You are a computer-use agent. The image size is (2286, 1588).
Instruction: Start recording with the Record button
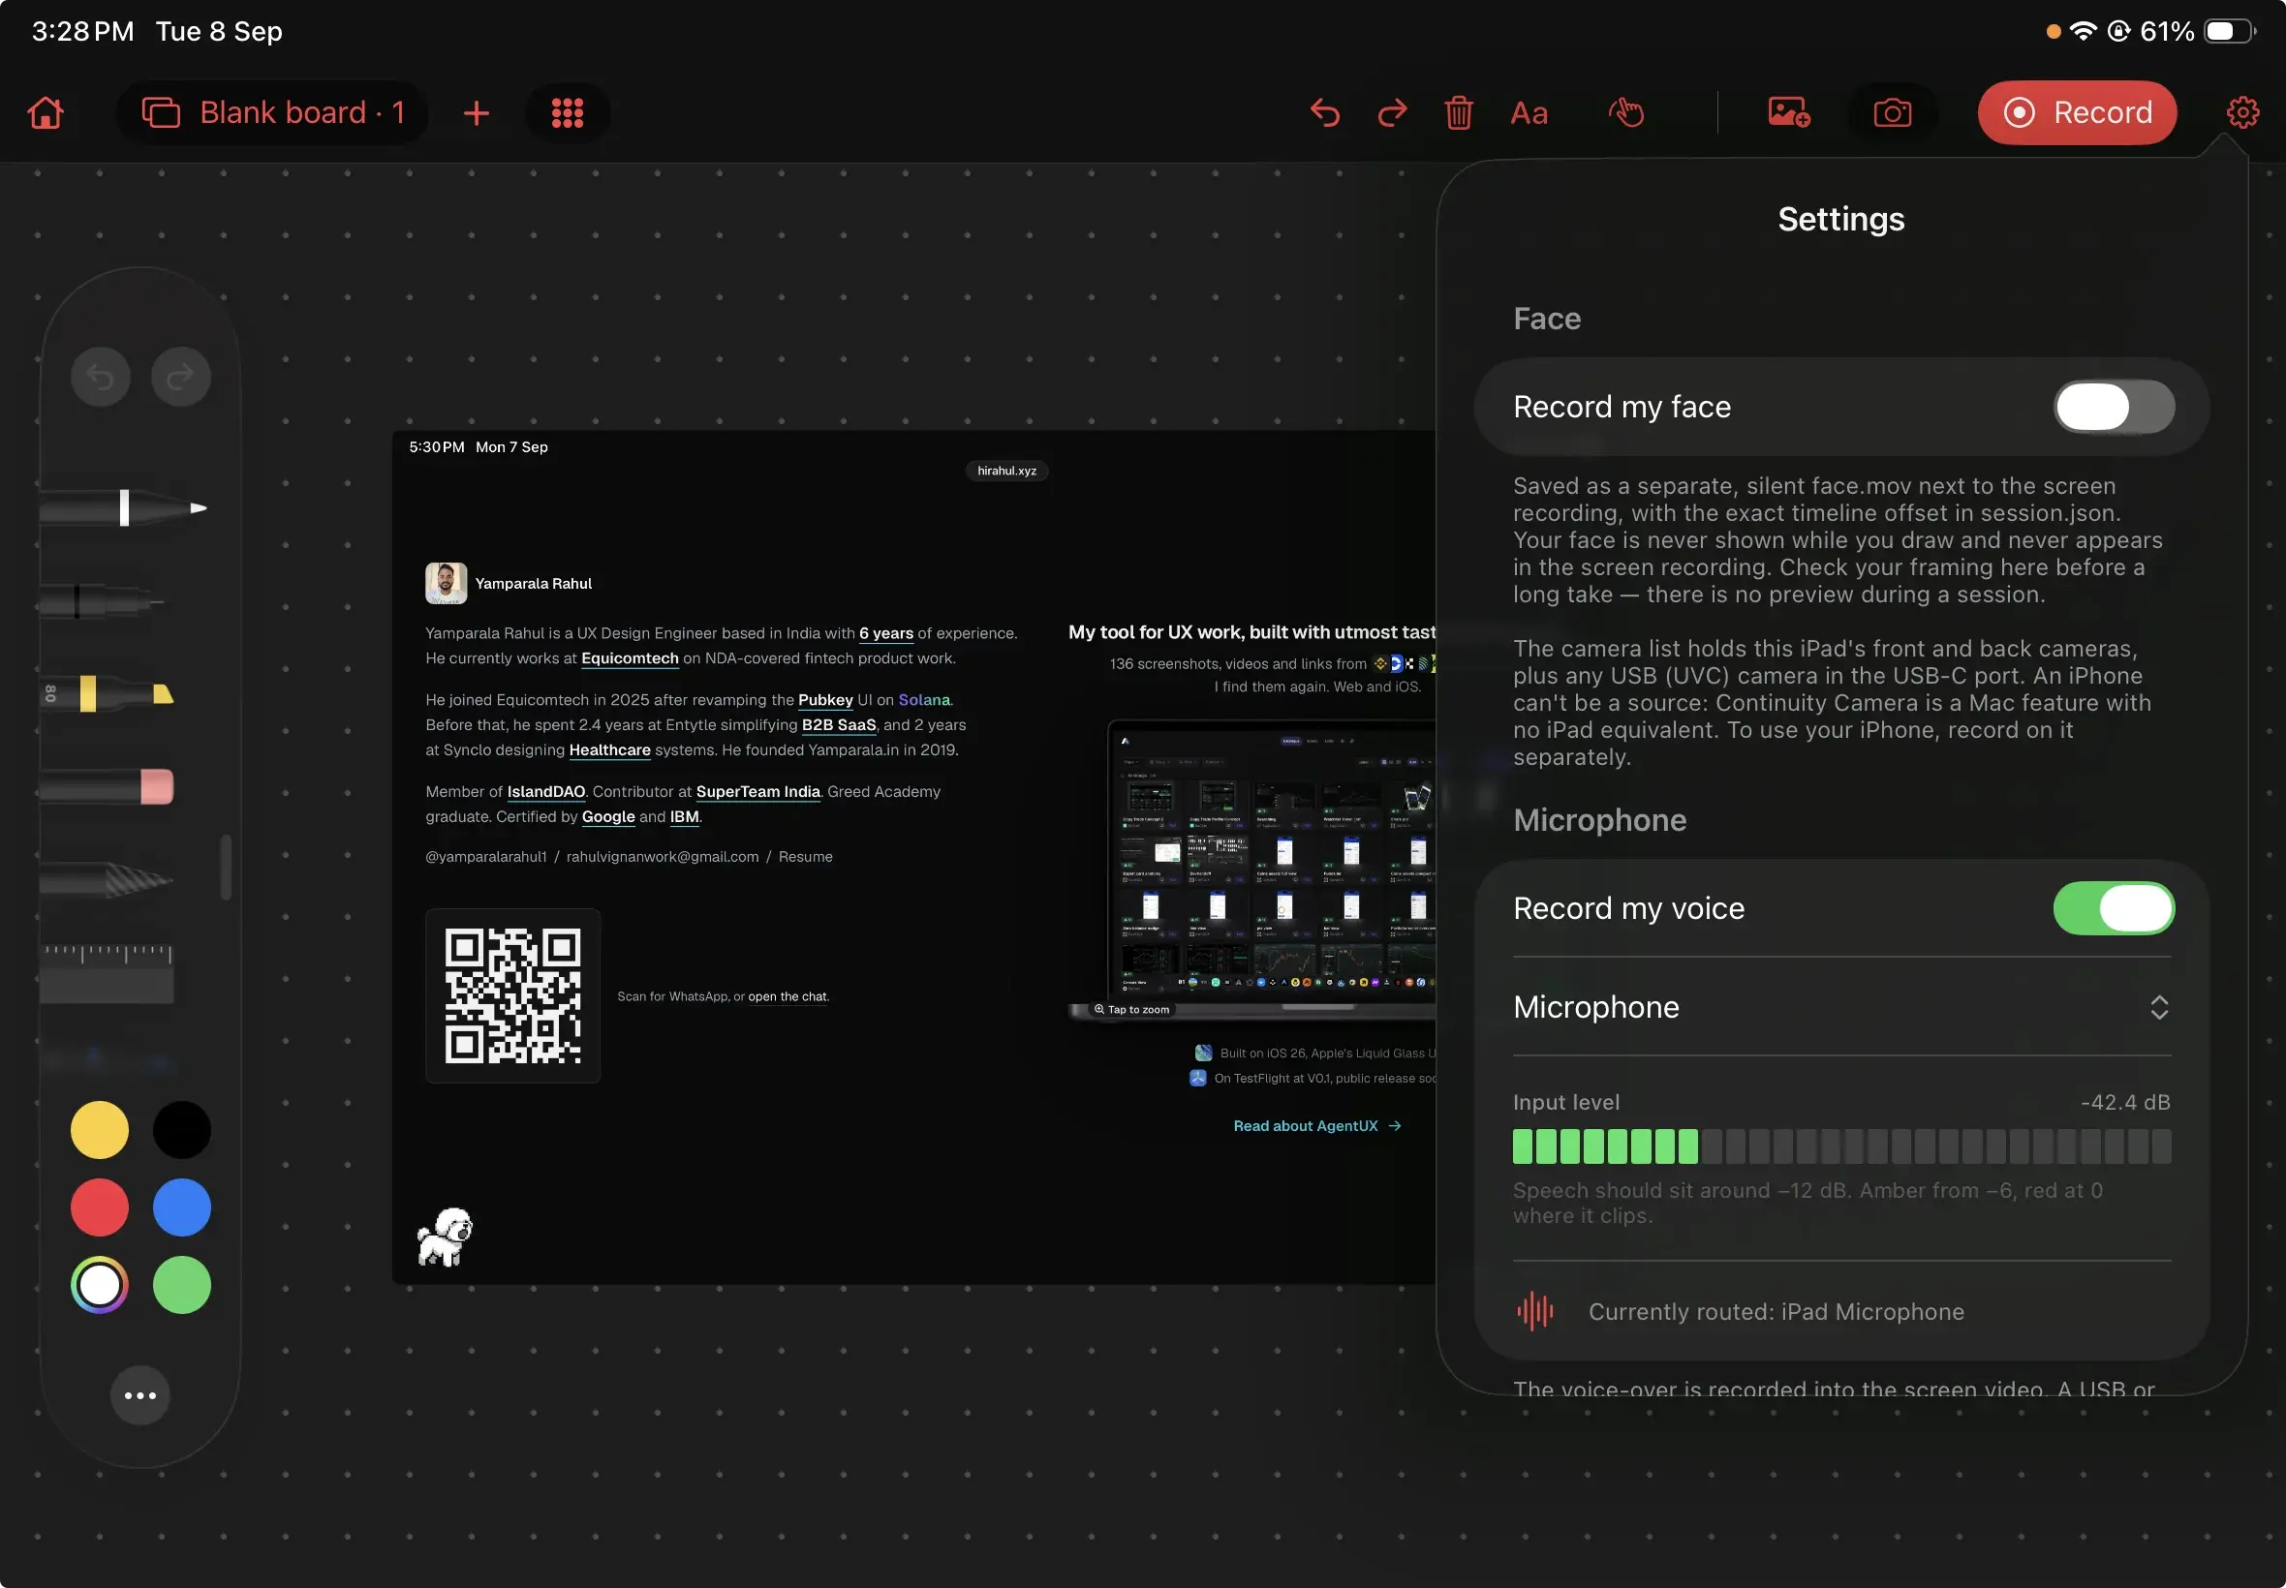2076,112
